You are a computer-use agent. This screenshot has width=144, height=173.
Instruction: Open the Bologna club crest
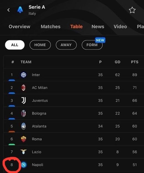pos(23,113)
